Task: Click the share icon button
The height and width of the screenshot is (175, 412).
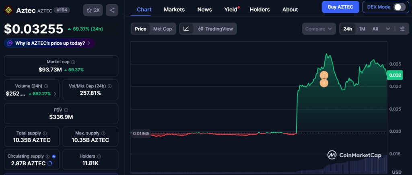Action: pos(112,10)
